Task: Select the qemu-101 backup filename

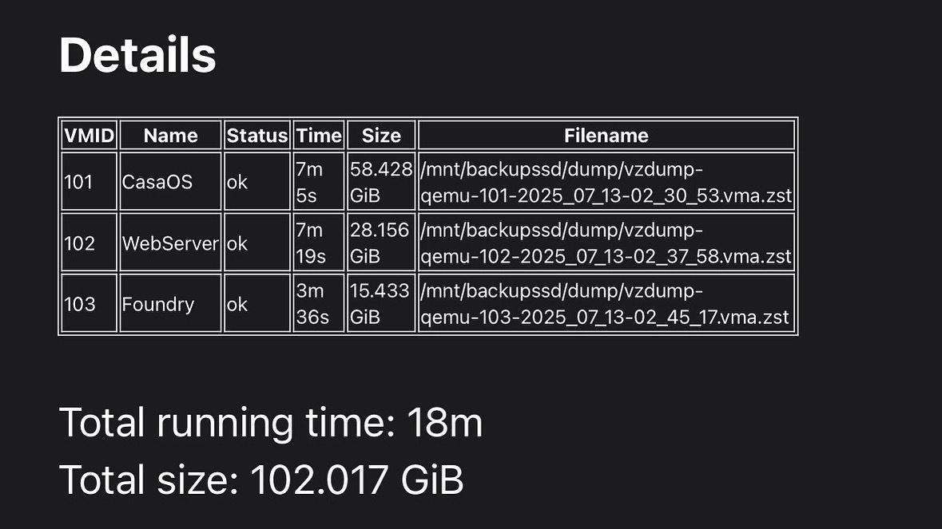Action: click(x=606, y=182)
